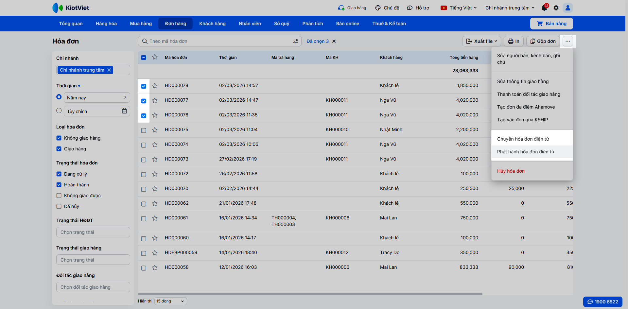This screenshot has width=628, height=309.
Task: Enable the Đã hủy status filter
Action: pyautogui.click(x=59, y=206)
